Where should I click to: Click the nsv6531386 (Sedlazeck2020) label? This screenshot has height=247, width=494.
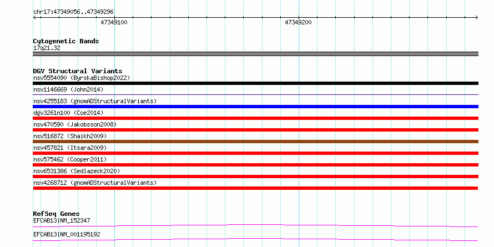coord(77,171)
